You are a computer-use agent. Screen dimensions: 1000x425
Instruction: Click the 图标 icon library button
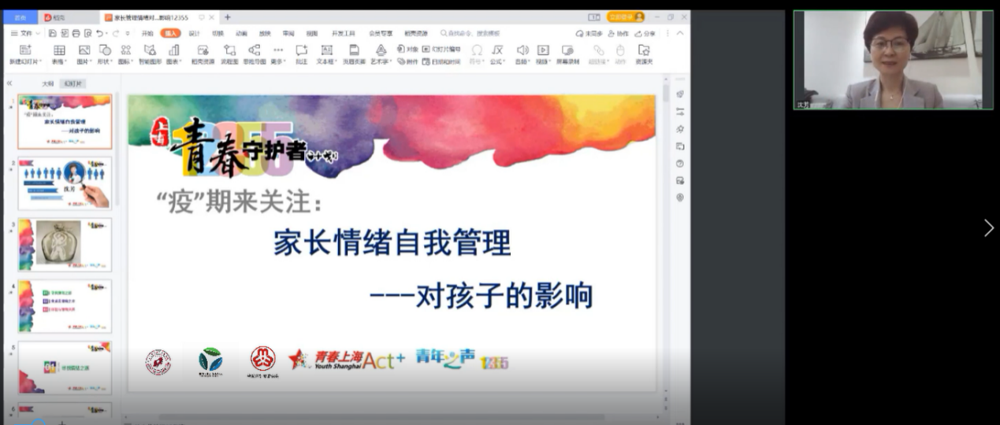[125, 50]
